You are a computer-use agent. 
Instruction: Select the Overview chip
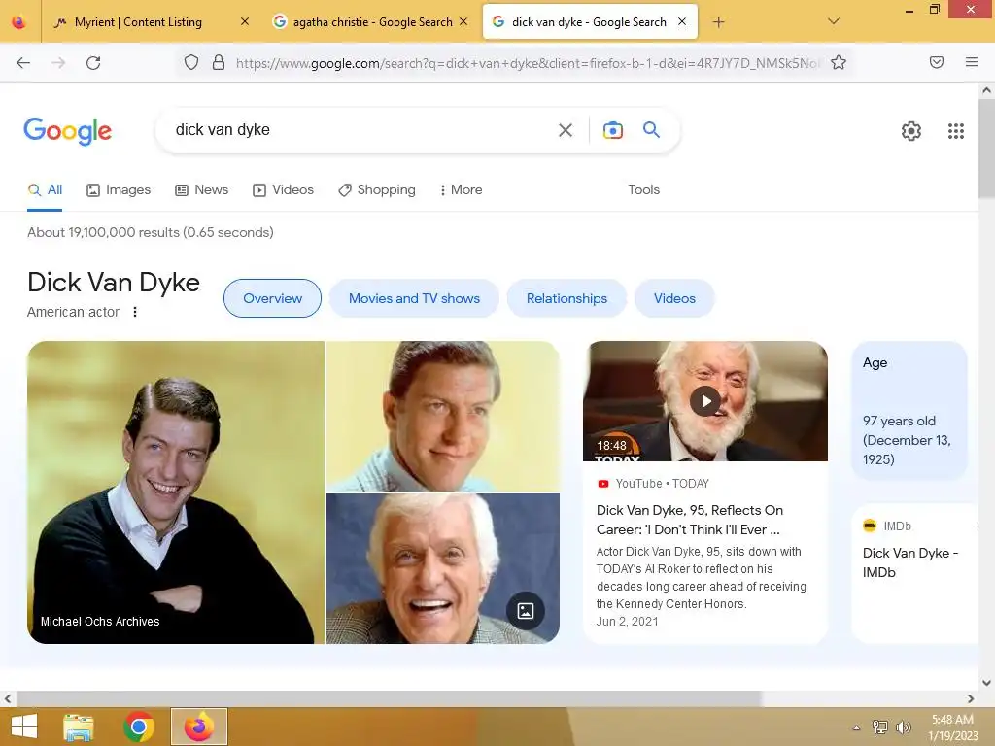pos(272,298)
